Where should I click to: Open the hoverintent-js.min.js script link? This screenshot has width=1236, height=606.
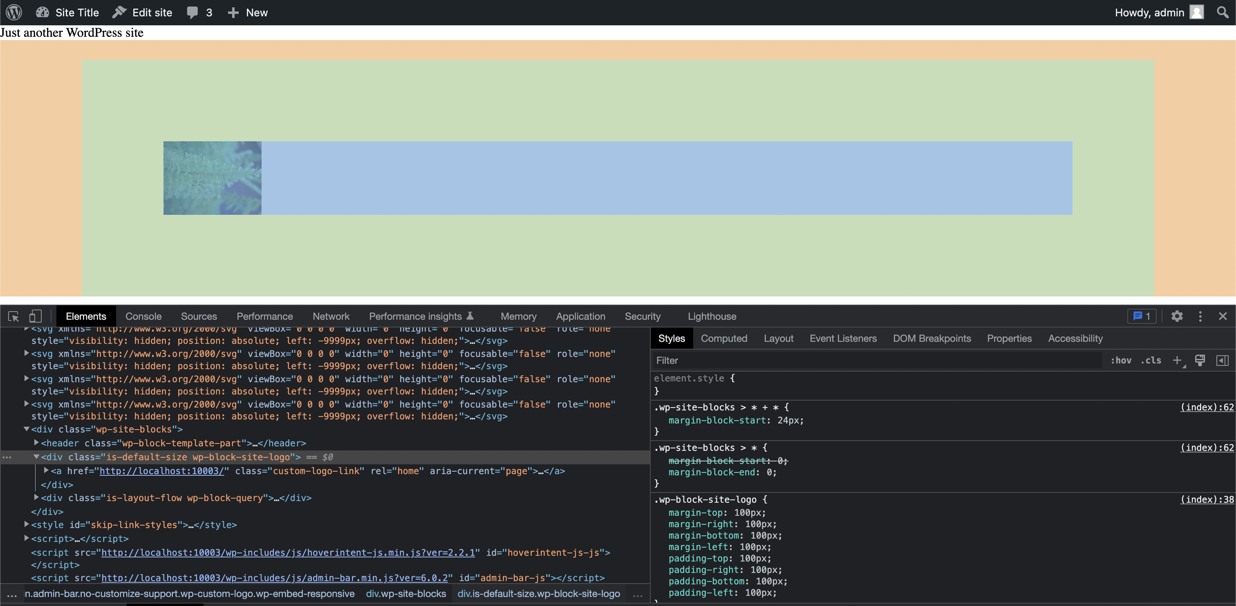click(x=288, y=553)
